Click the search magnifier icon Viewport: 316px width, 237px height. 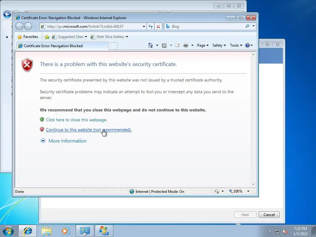click(247, 26)
